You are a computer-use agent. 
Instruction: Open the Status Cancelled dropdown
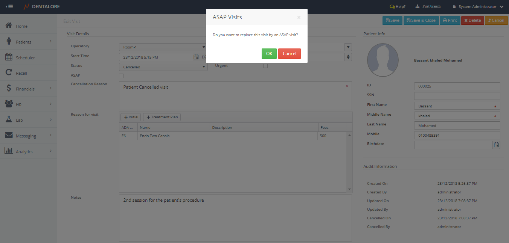pos(163,67)
